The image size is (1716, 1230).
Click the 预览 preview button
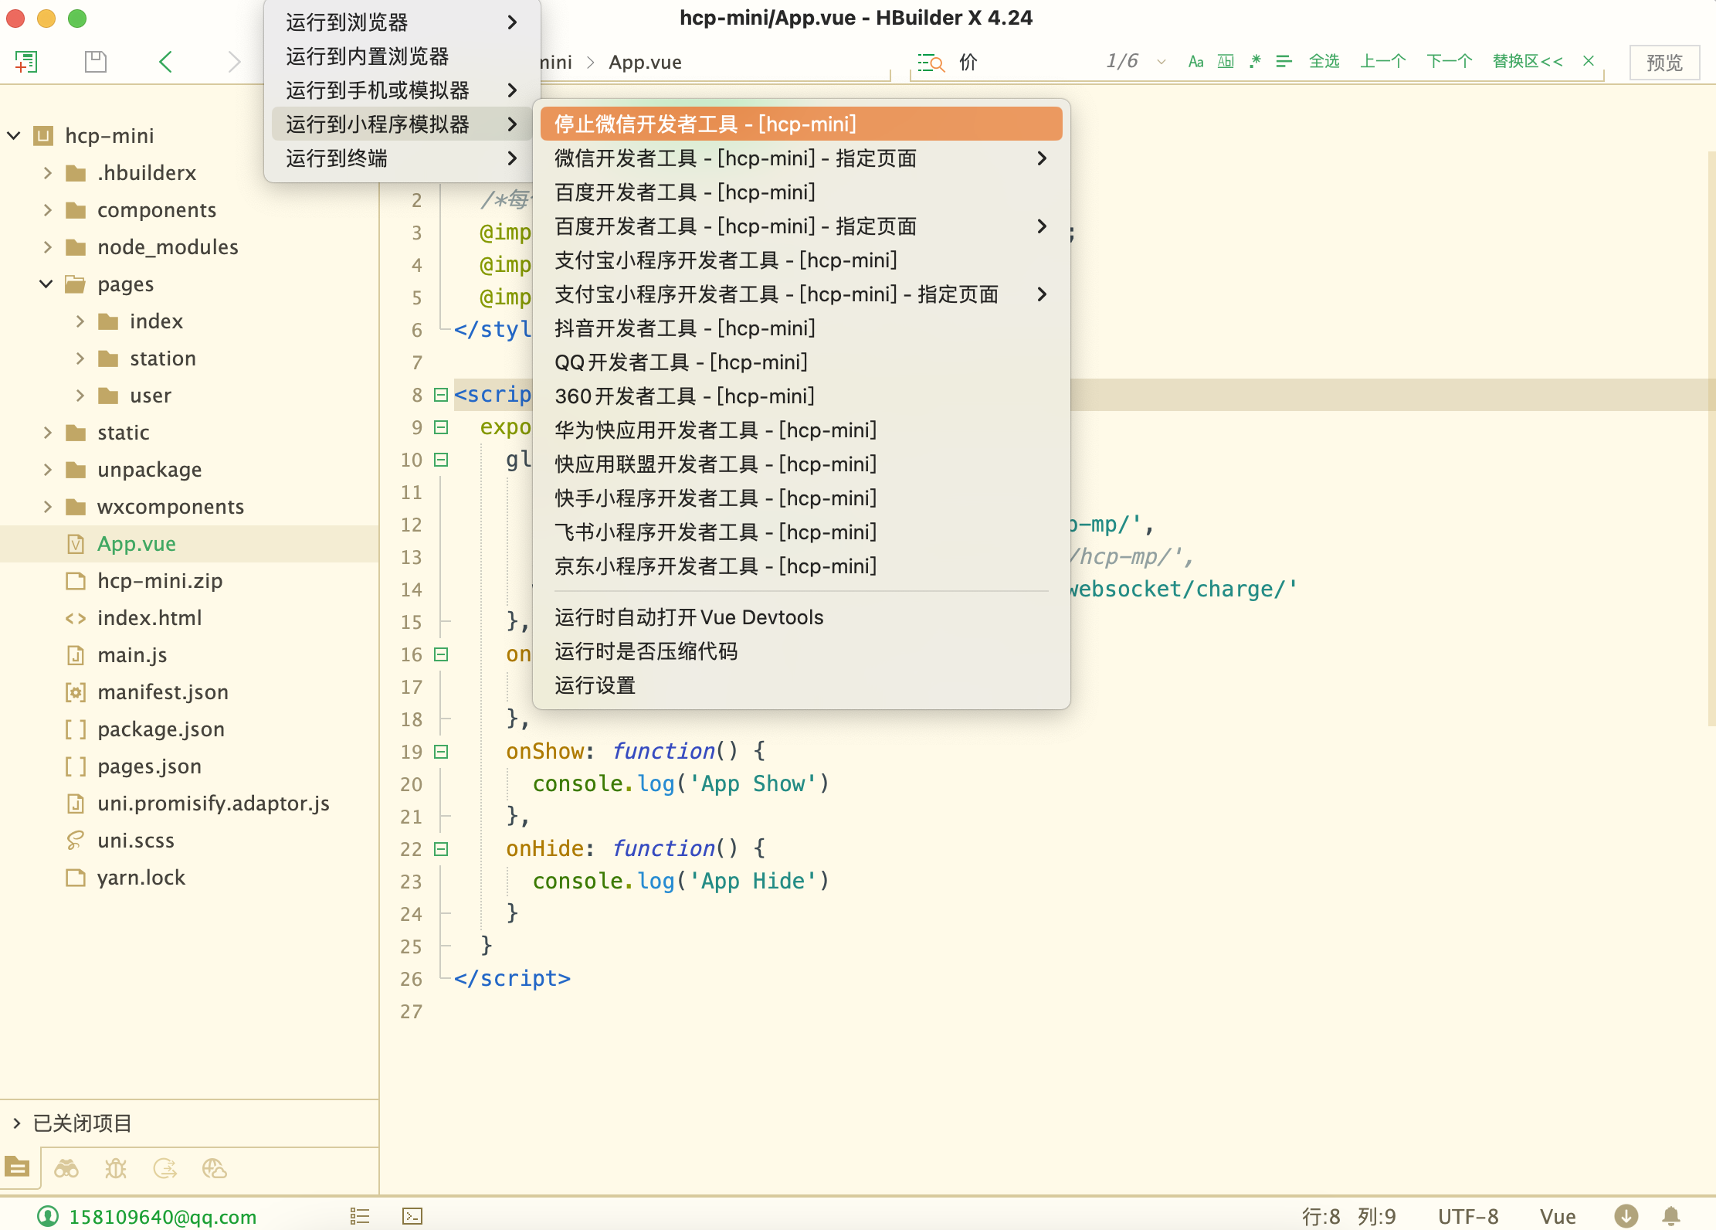click(1664, 63)
